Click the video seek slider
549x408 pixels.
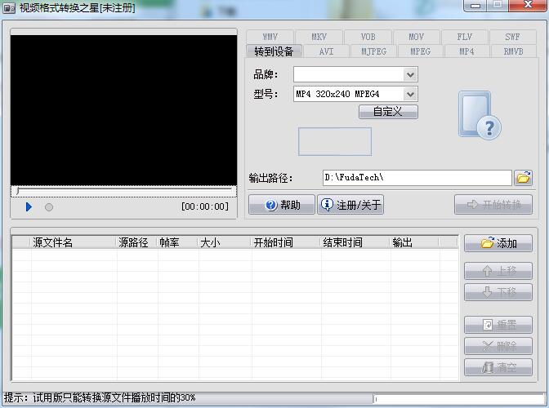[124, 191]
